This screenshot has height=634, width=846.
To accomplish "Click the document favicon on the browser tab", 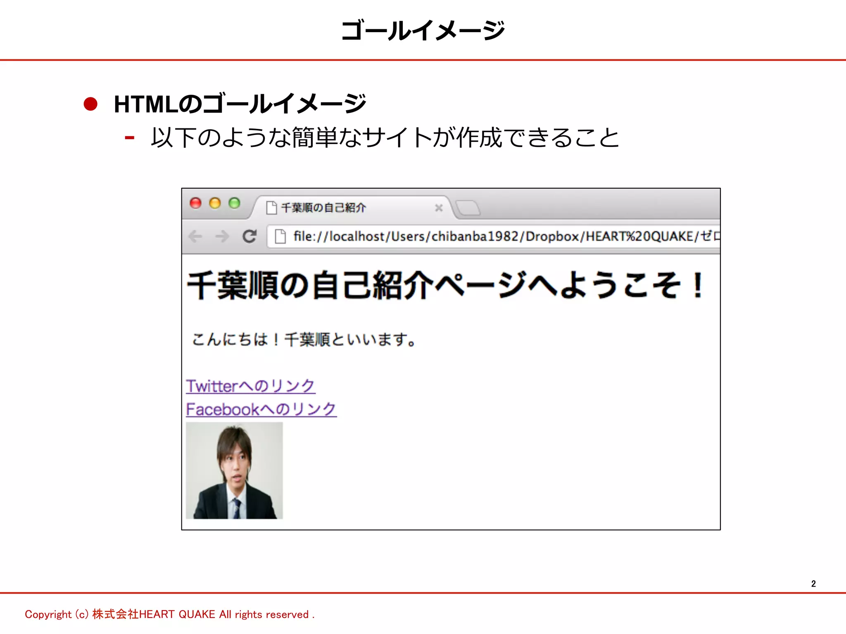I will (271, 208).
